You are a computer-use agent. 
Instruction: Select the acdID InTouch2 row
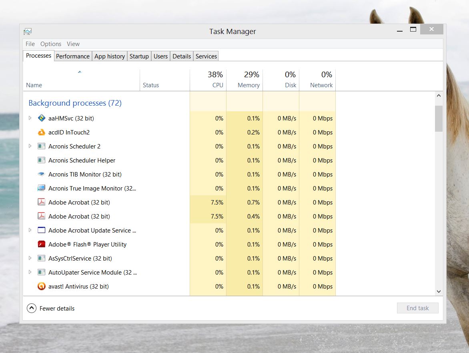pyautogui.click(x=179, y=132)
